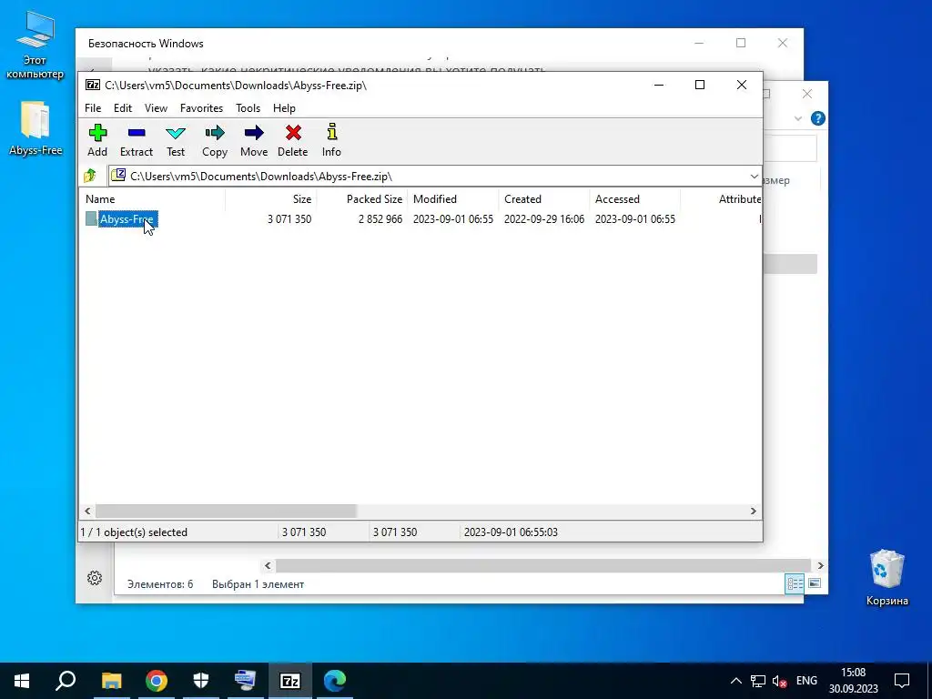Image resolution: width=932 pixels, height=699 pixels.
Task: Open network tray icon
Action: pyautogui.click(x=758, y=681)
